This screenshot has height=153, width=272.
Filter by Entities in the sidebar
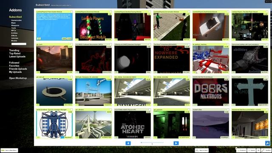[14, 33]
